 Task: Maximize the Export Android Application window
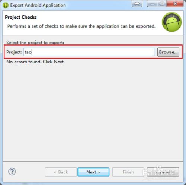(x=162, y=4)
